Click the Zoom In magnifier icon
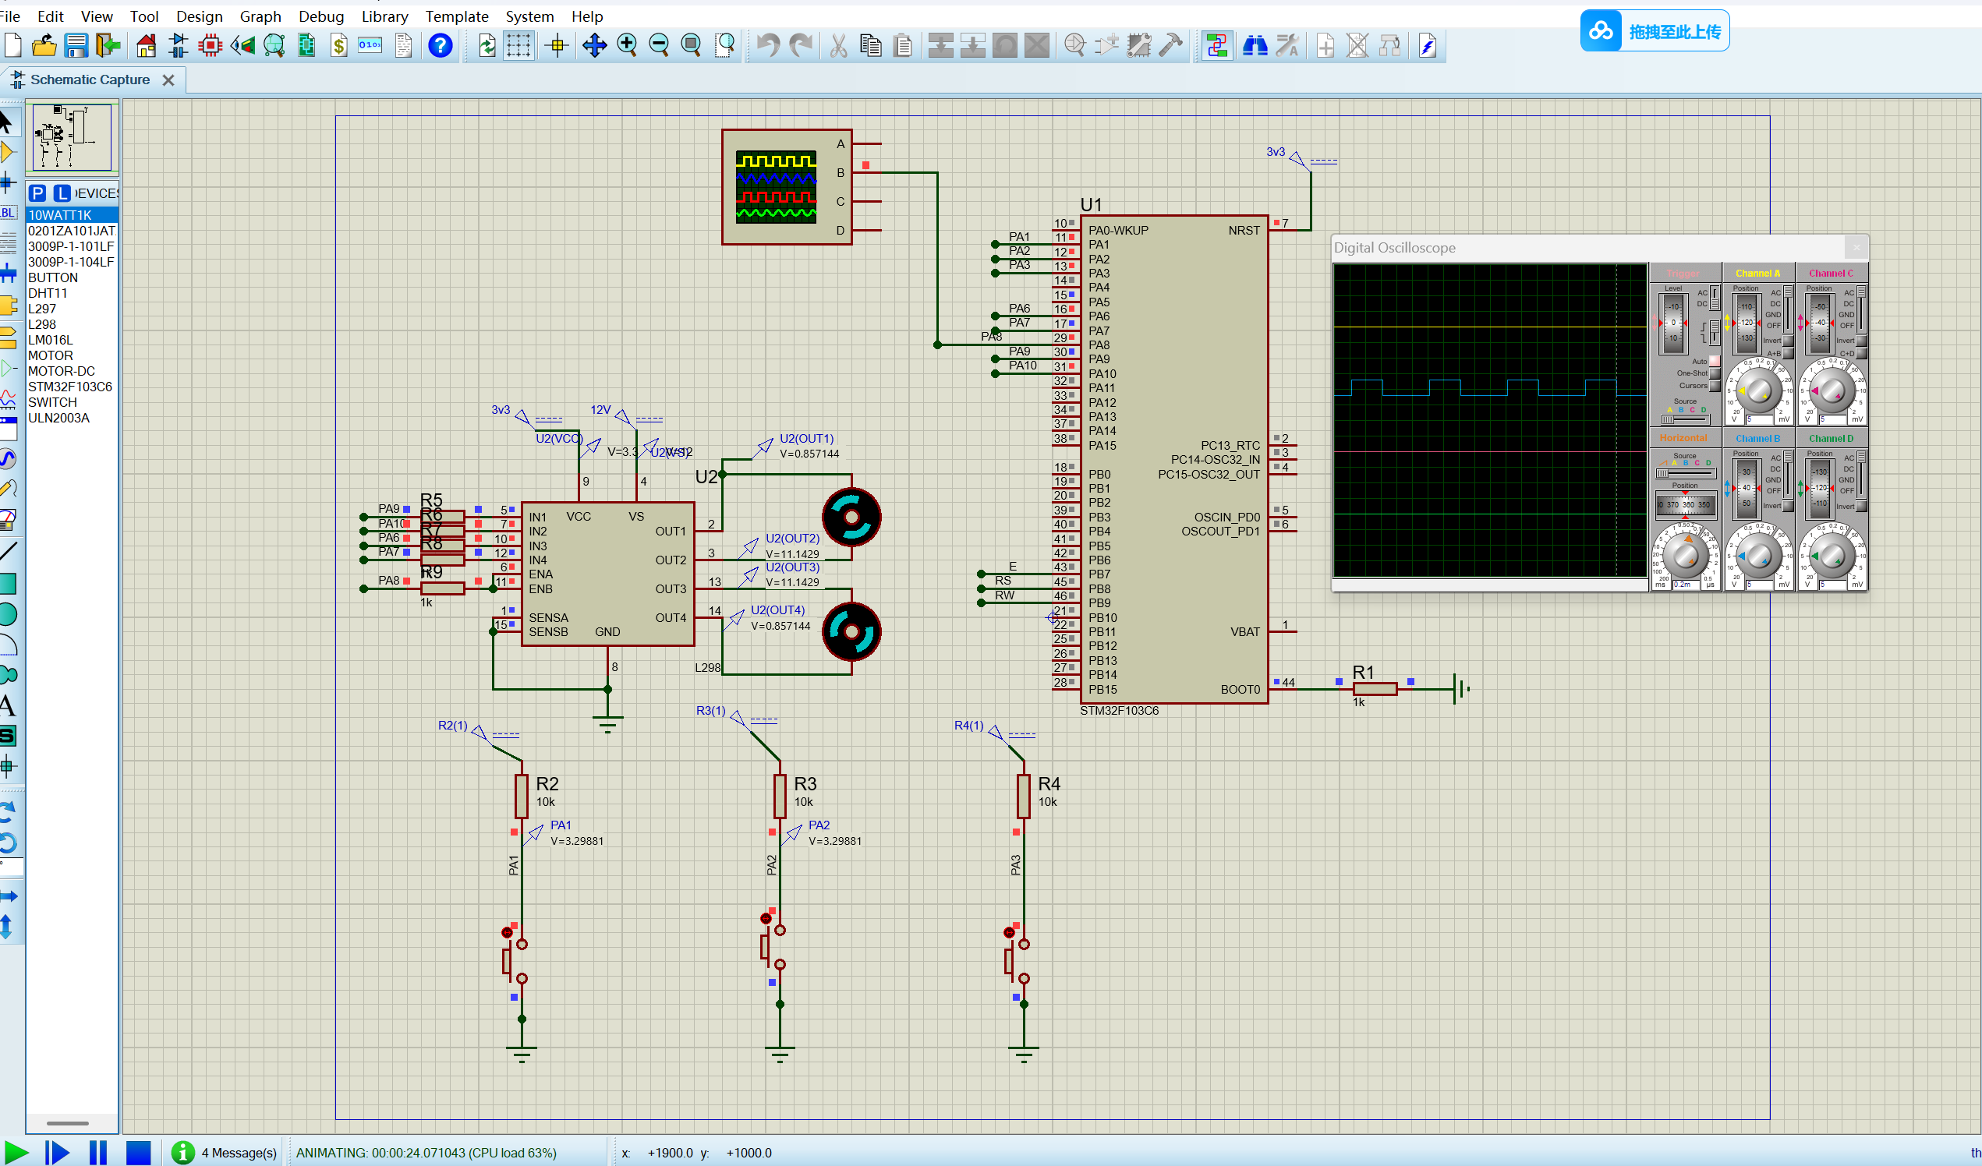The height and width of the screenshot is (1166, 1982). (x=627, y=46)
